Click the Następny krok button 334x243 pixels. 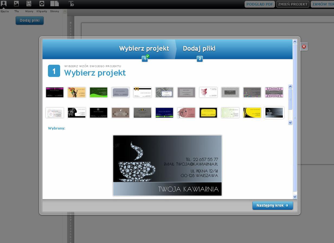point(272,205)
